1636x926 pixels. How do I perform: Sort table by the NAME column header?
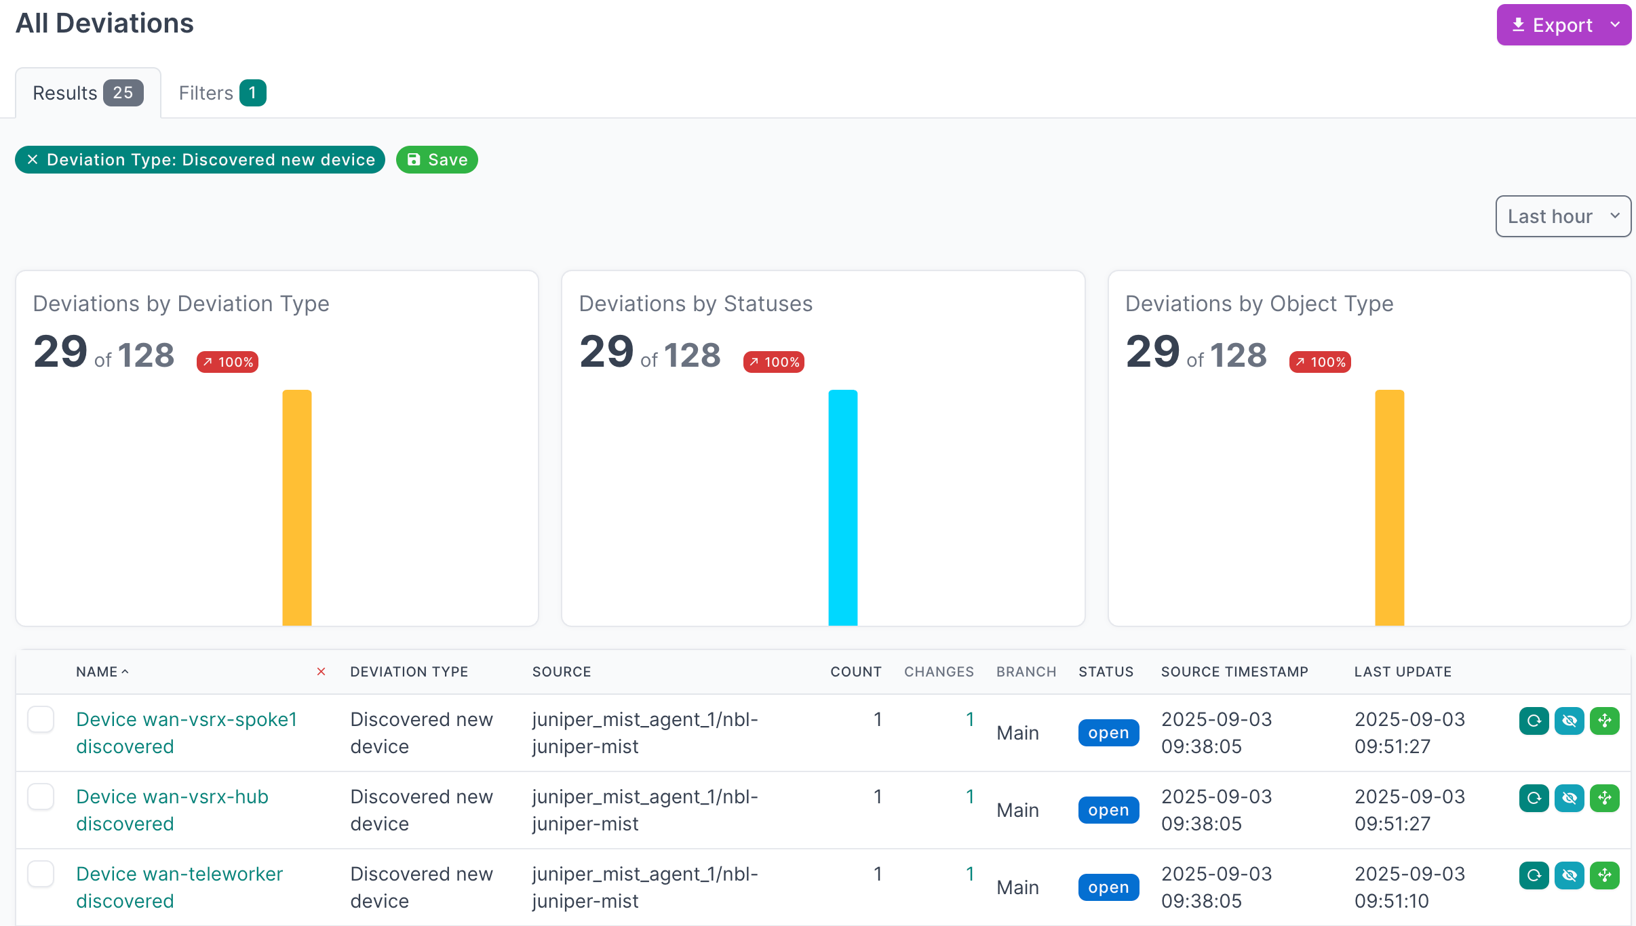coord(97,672)
